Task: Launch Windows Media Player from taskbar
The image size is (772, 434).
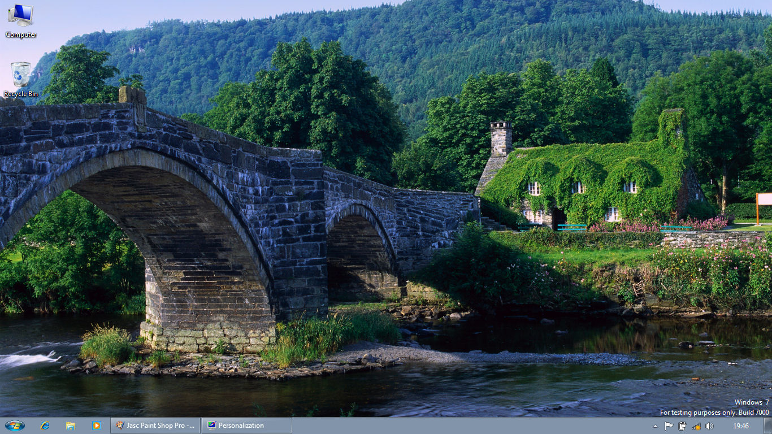Action: pyautogui.click(x=96, y=426)
